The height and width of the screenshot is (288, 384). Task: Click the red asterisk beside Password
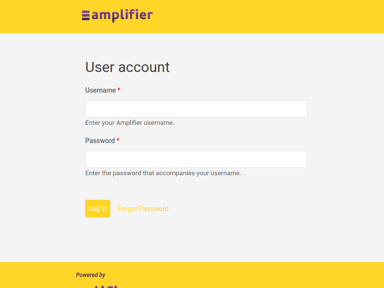click(118, 141)
